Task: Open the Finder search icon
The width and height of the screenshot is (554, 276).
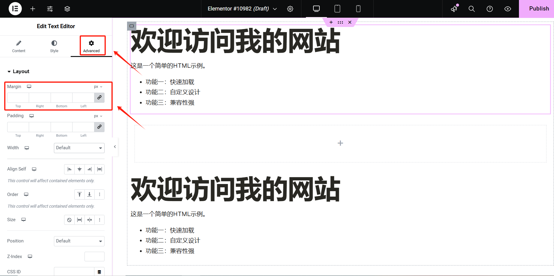Action: 471,9
